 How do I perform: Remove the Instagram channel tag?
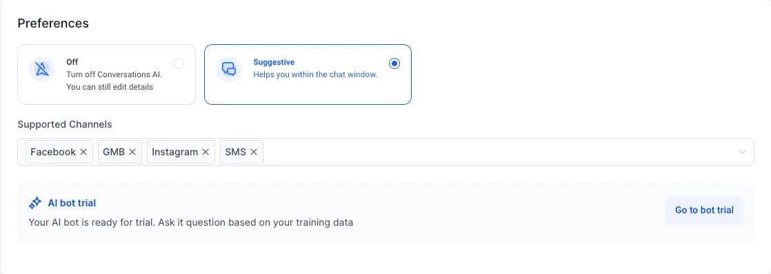[206, 152]
